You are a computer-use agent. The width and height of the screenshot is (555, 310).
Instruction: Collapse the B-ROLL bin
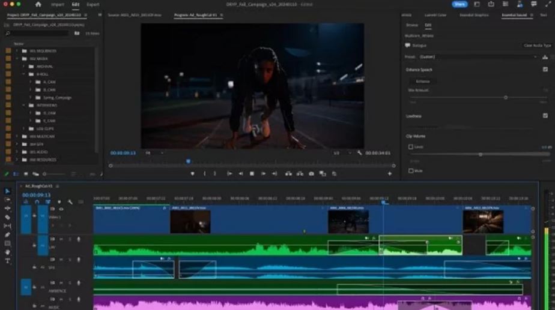pyautogui.click(x=23, y=74)
